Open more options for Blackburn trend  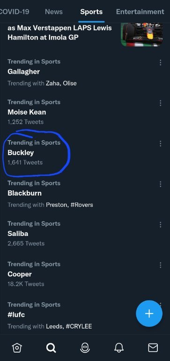(160, 184)
